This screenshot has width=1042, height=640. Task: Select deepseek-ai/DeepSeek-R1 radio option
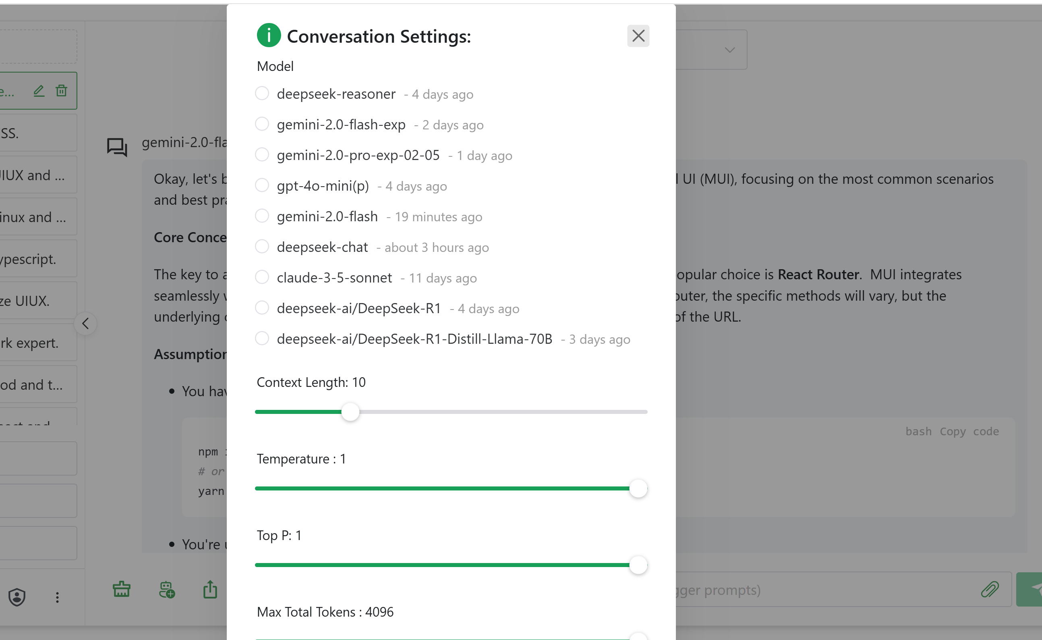coord(262,308)
